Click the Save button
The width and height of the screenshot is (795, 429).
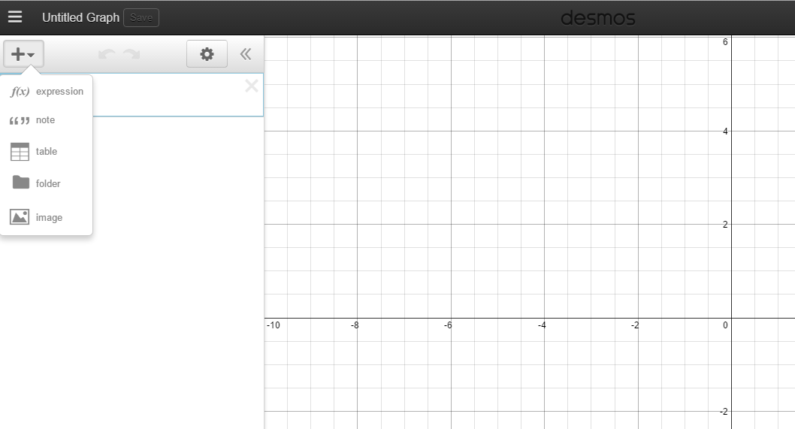pyautogui.click(x=141, y=18)
